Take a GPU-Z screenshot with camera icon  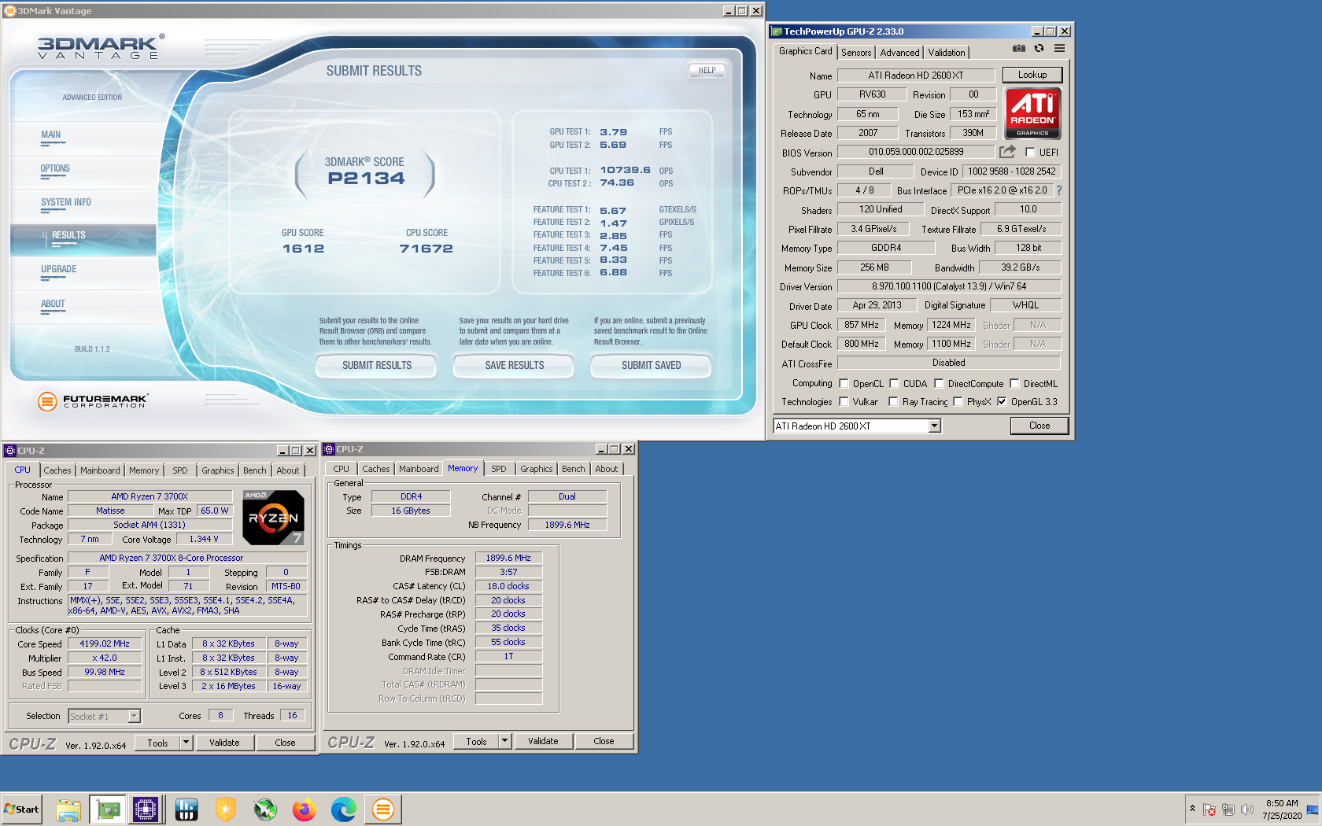(1019, 48)
